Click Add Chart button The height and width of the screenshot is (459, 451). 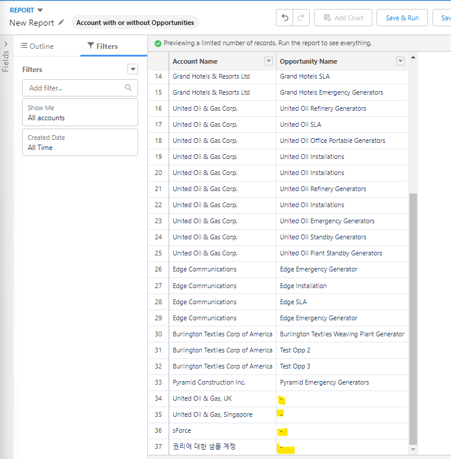[343, 18]
